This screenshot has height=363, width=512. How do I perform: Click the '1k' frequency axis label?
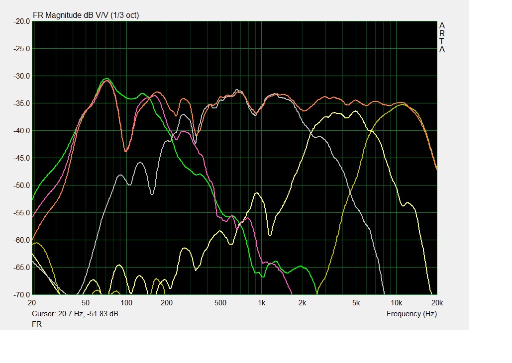[x=262, y=303]
